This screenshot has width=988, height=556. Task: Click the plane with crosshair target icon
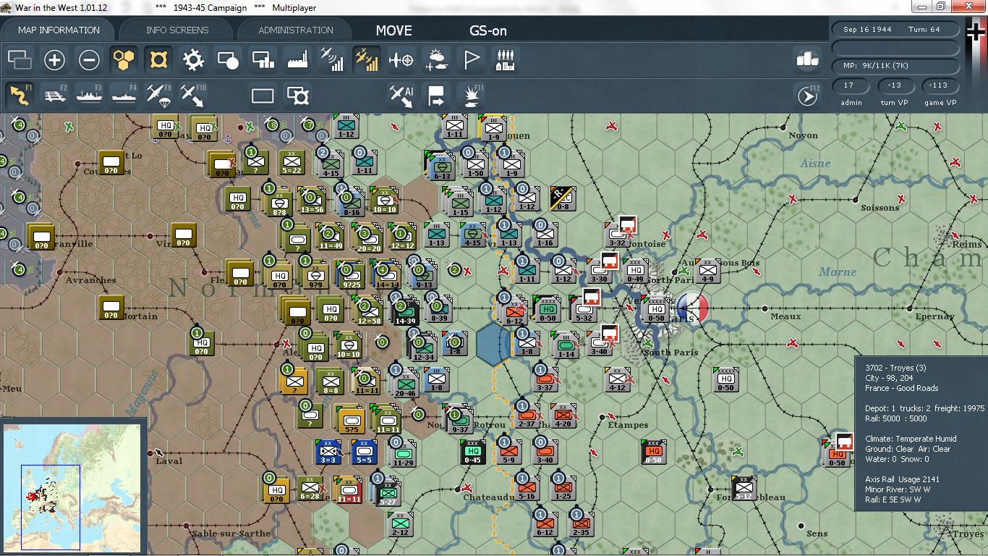[401, 60]
